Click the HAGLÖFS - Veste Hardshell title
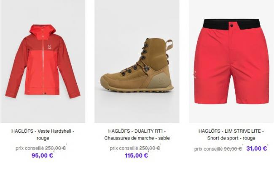Screen dimensions: 274x170 43,134
